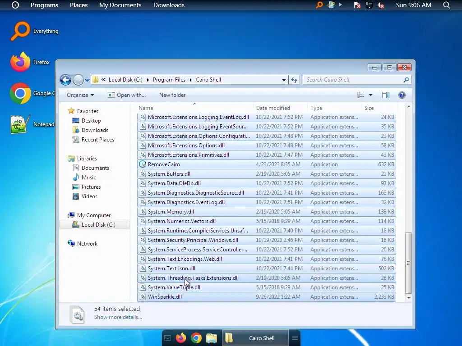Open search magnifier in top menu bar
462x346 pixels.
(446, 5)
